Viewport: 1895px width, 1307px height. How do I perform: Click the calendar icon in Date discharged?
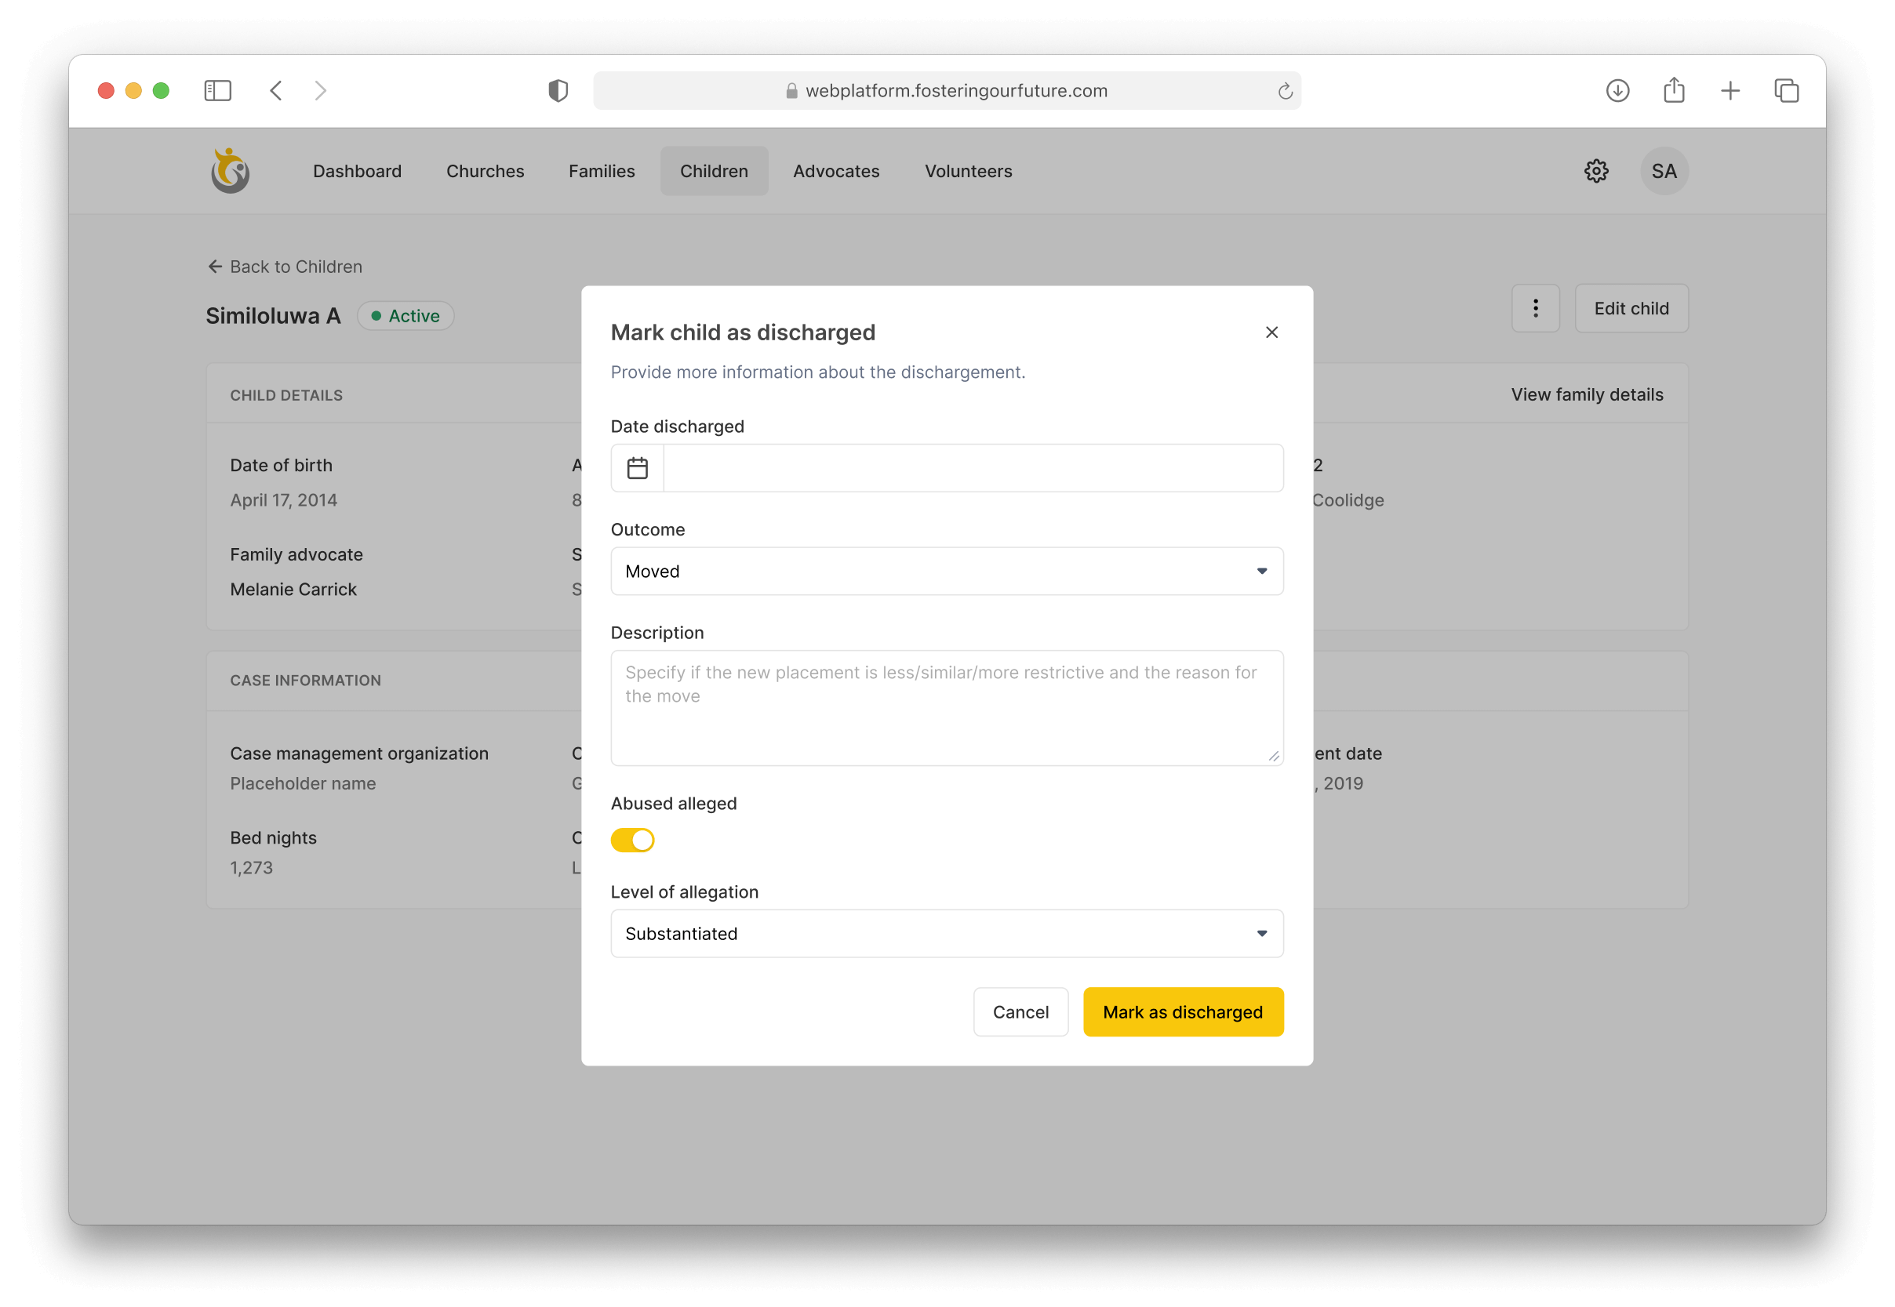[638, 467]
